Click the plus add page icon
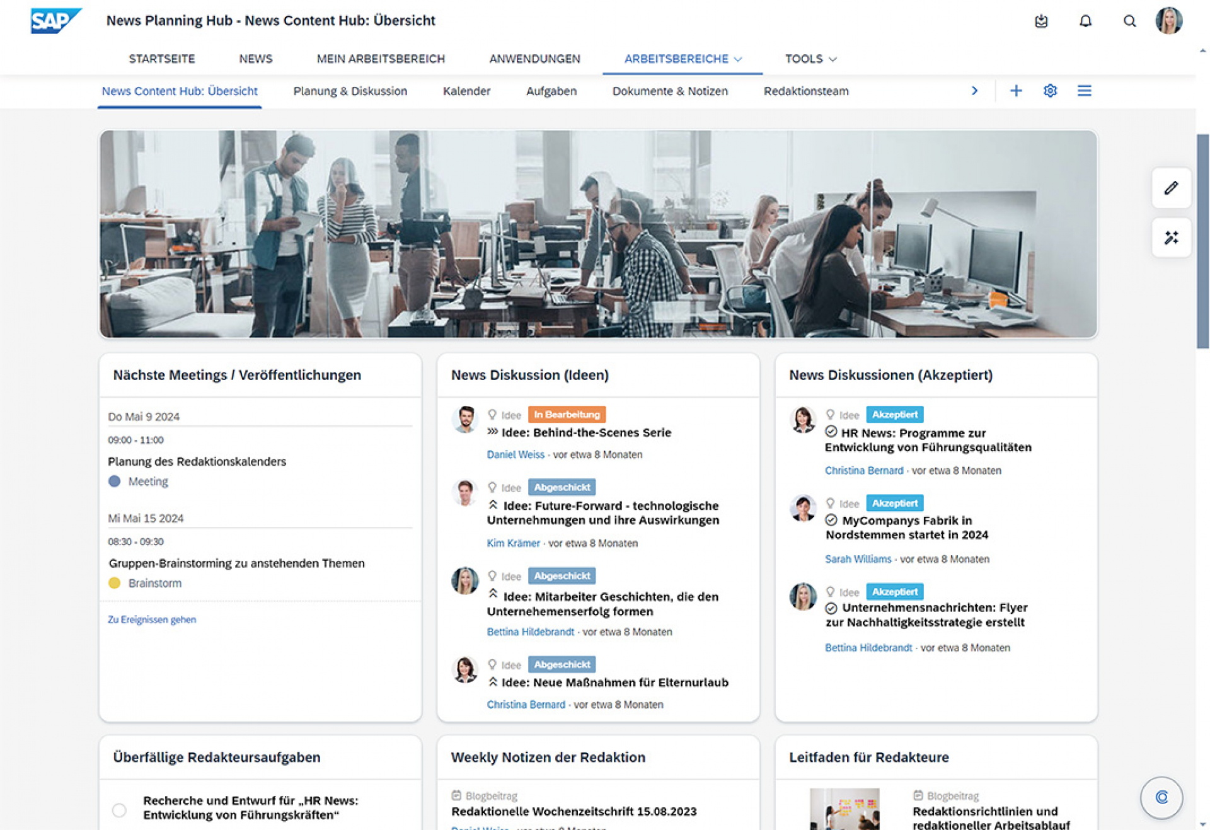The image size is (1210, 830). 1016,91
